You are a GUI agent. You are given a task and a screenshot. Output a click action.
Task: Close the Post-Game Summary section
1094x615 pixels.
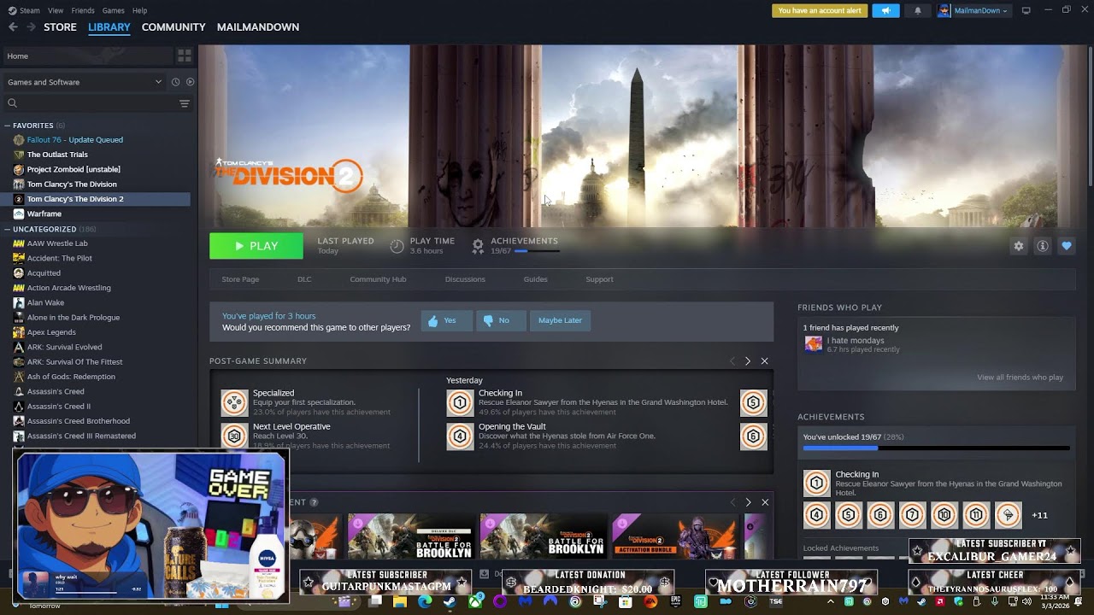tap(764, 361)
